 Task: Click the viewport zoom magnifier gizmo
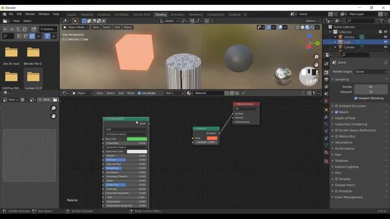click(316, 57)
